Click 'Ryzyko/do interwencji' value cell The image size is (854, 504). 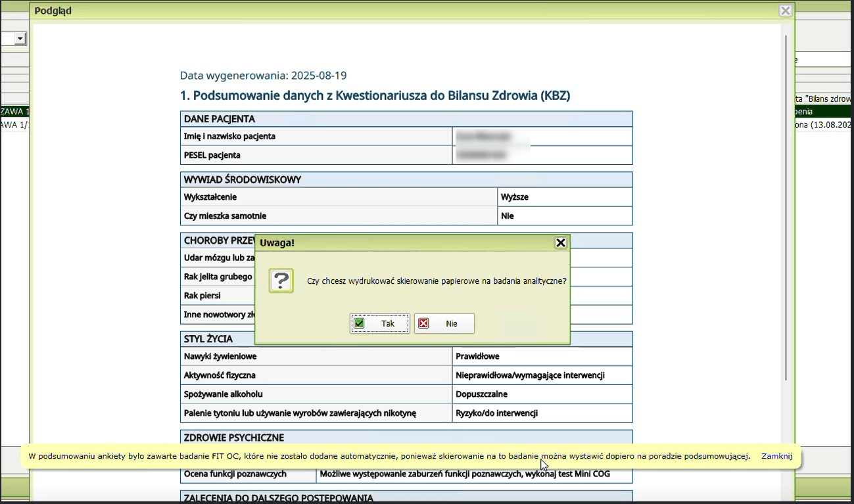point(542,413)
